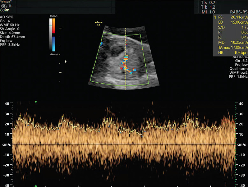This screenshot has width=248, height=187.
Task: Click the bottom green triangle timeline marker
Action: (x=36, y=185)
